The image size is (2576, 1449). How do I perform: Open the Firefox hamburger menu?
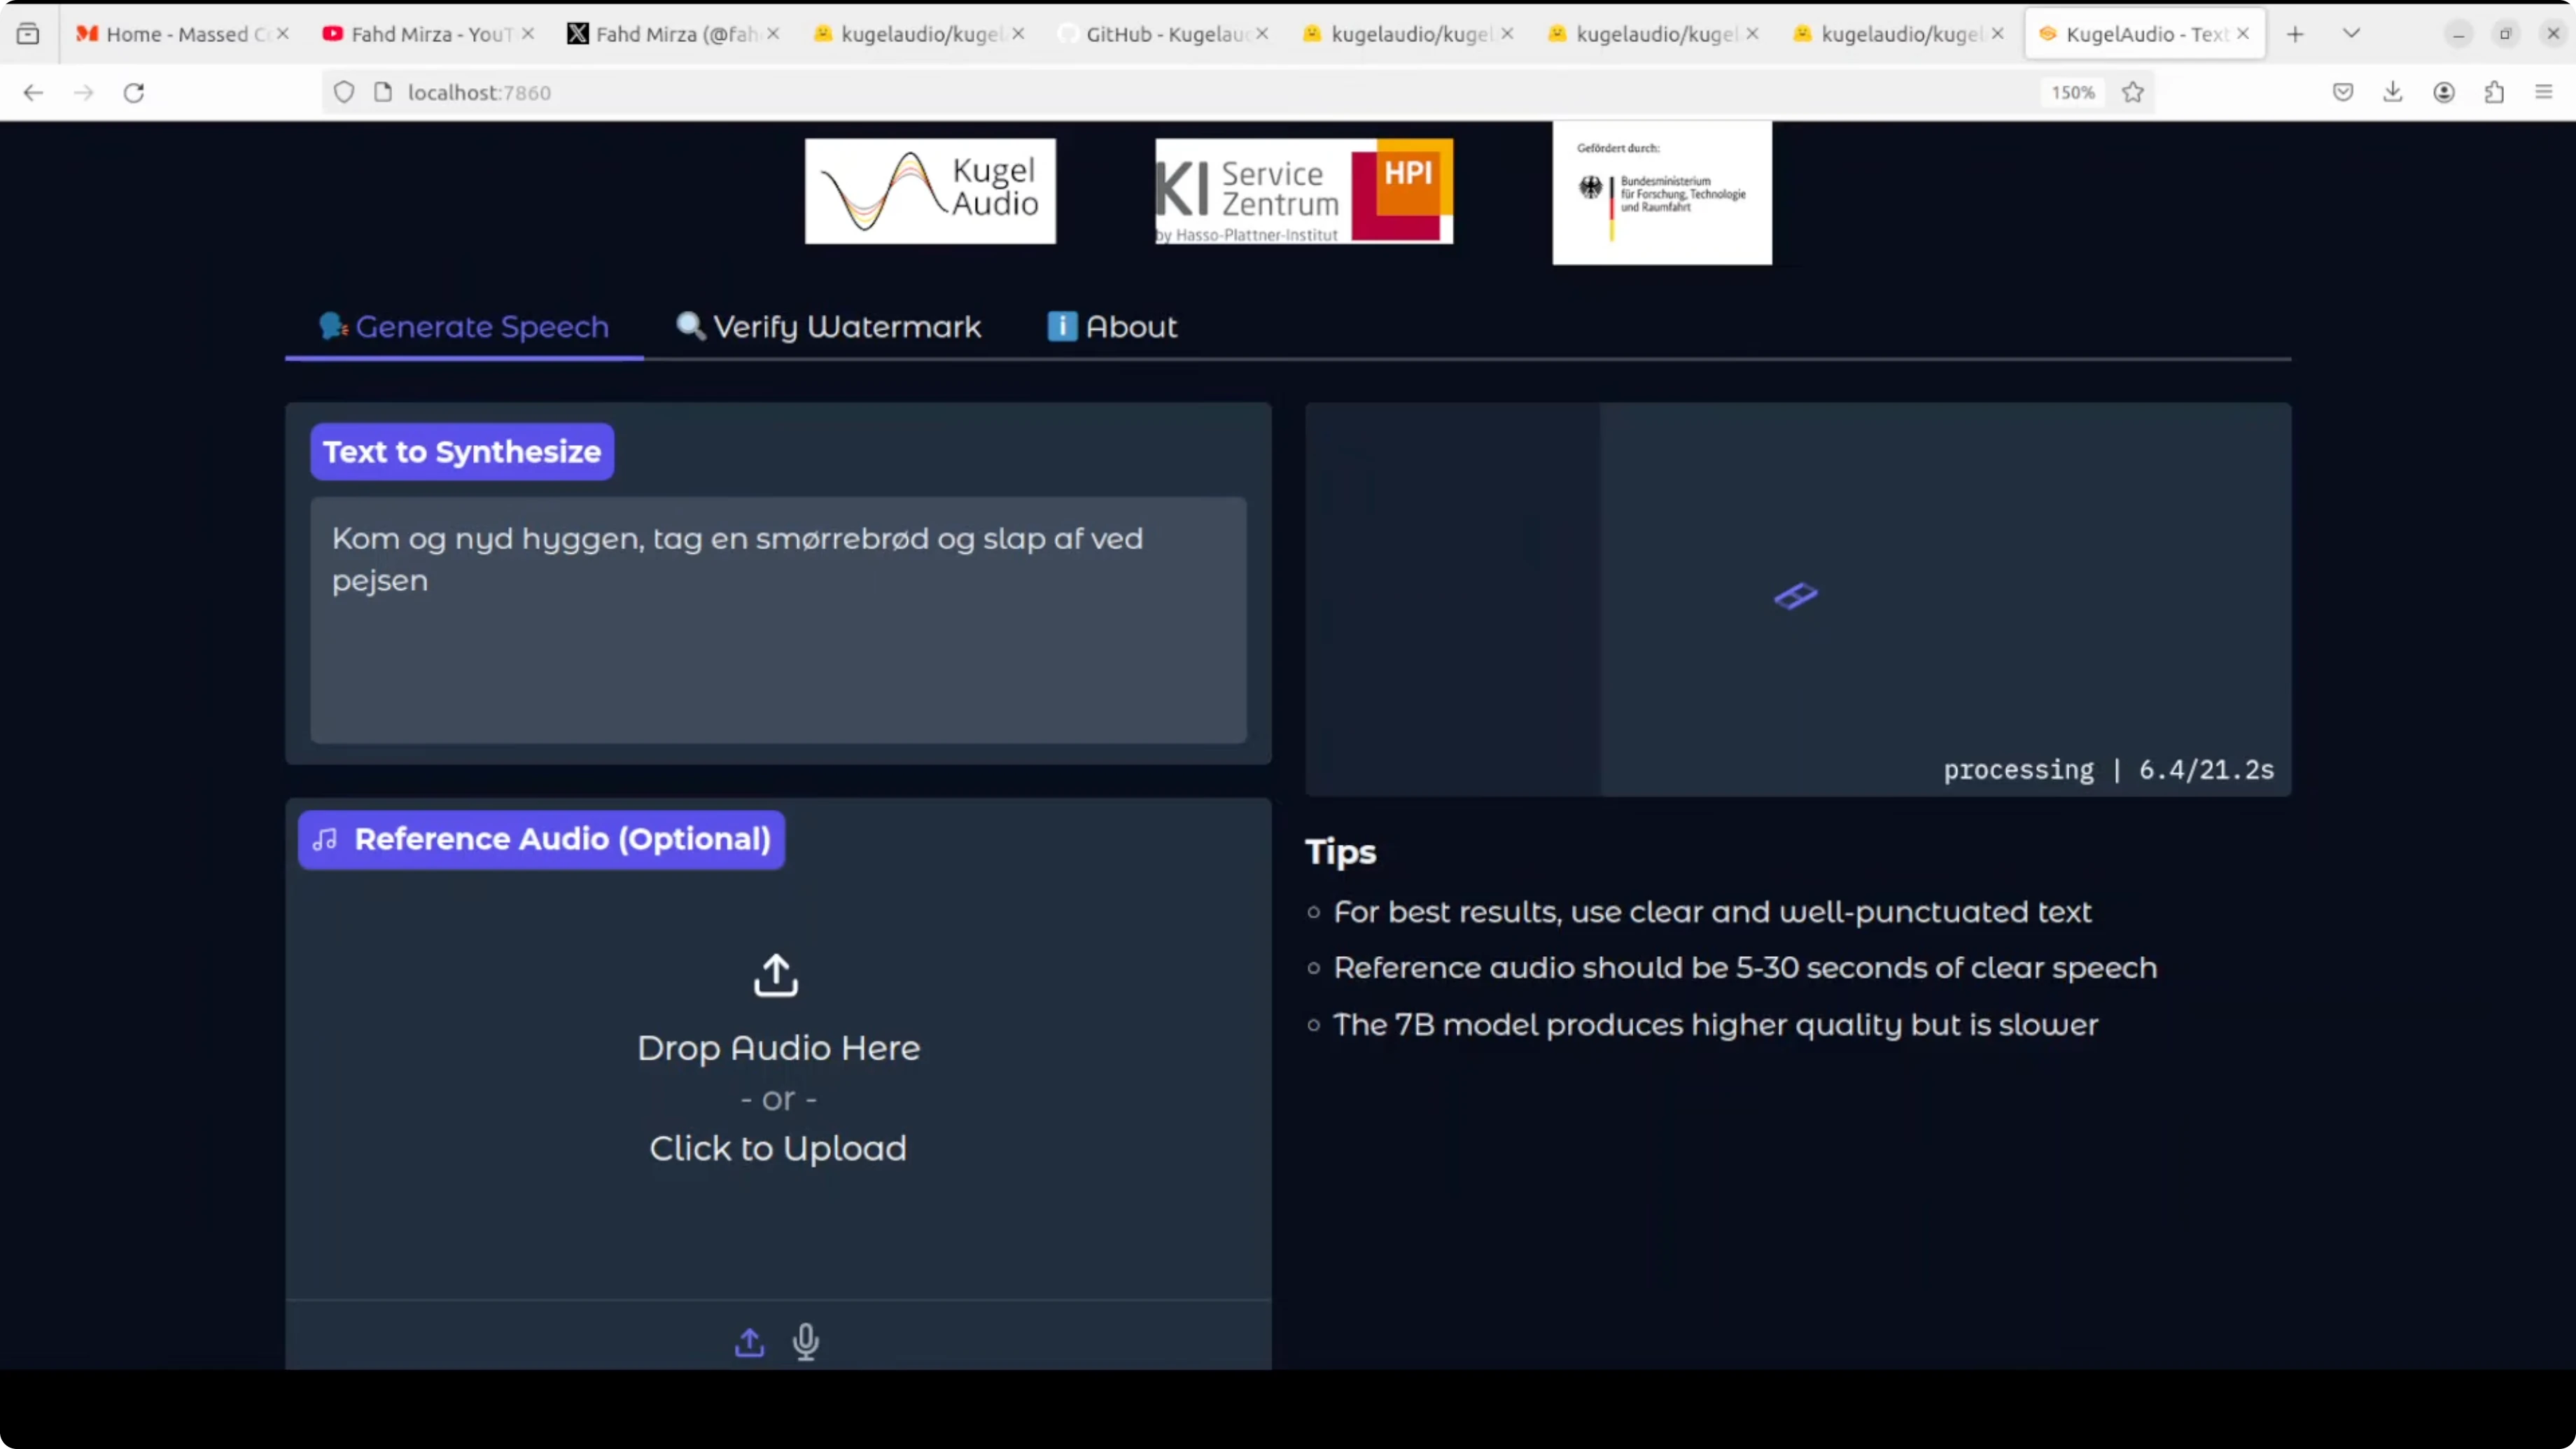pyautogui.click(x=2544, y=92)
